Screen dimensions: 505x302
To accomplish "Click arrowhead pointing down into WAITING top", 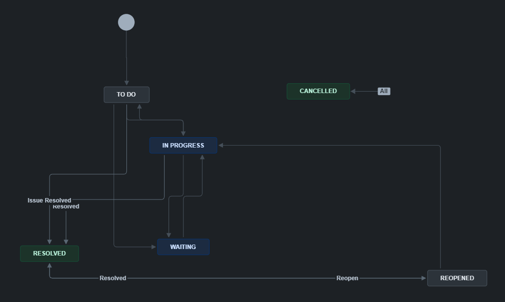I will pos(168,235).
